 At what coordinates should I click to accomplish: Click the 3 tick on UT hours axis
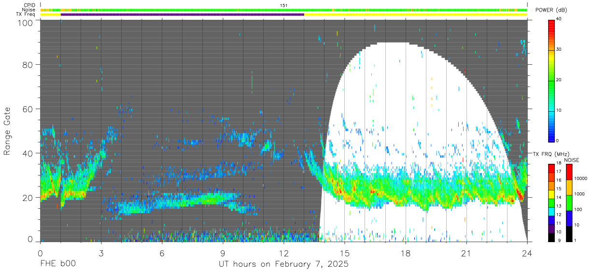[101, 253]
